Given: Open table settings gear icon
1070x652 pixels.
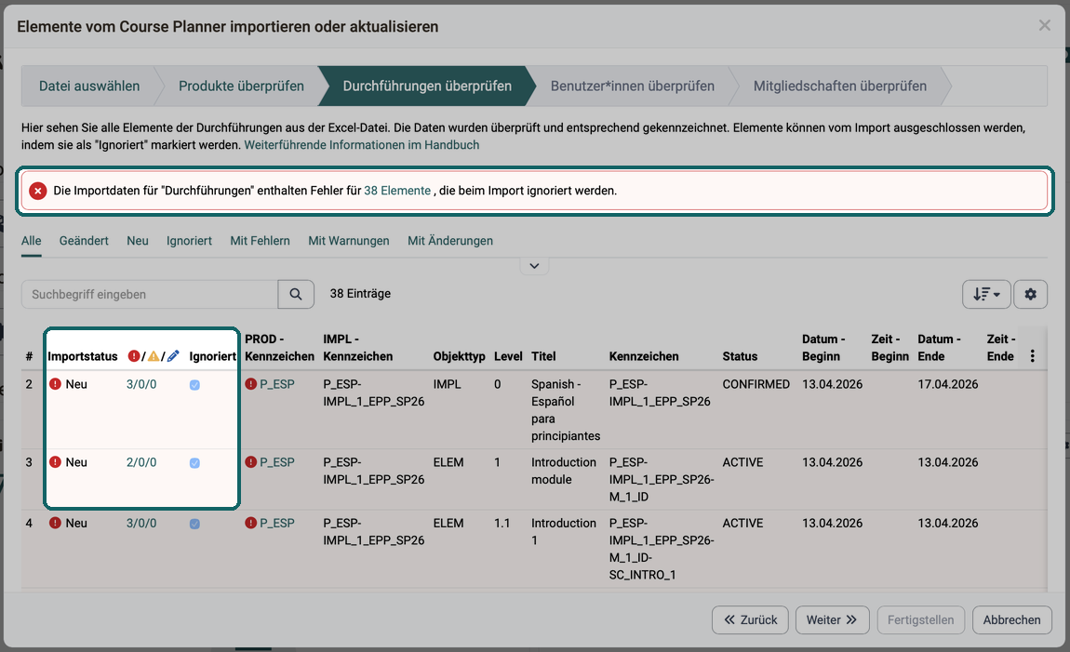Looking at the screenshot, I should click(x=1030, y=294).
